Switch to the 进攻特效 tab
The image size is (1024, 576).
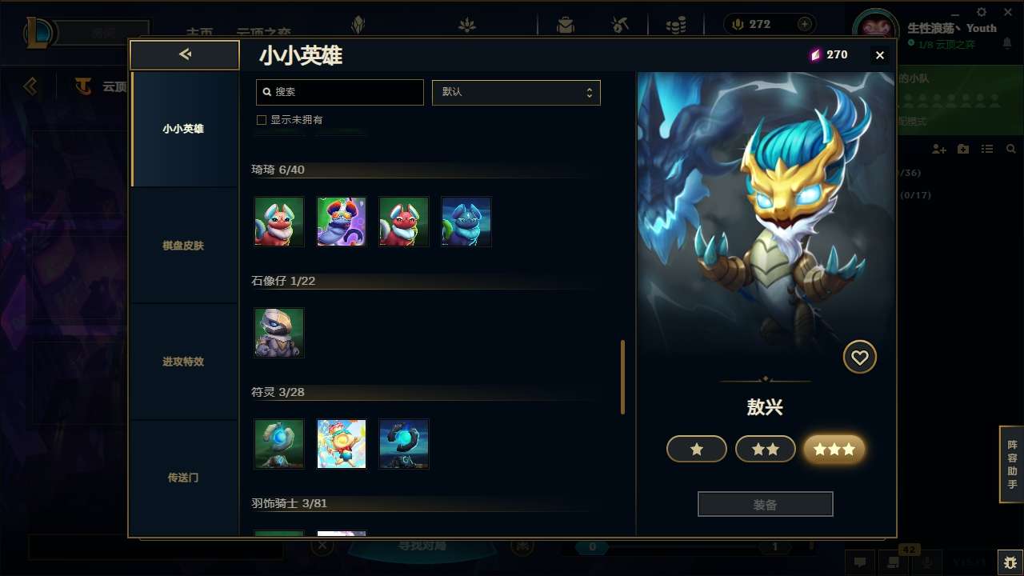click(183, 362)
